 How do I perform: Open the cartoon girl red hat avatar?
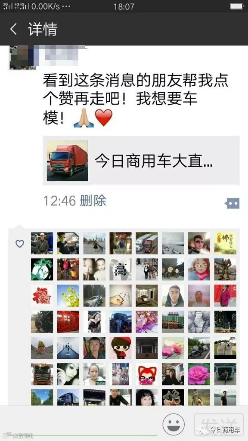[x=121, y=348]
